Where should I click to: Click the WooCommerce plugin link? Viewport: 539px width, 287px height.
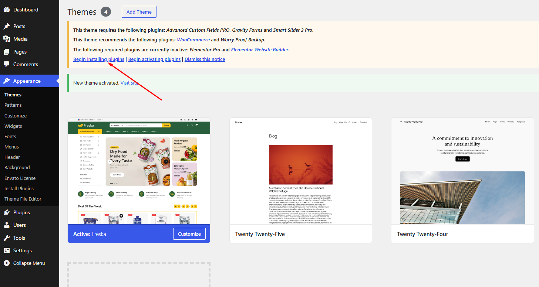[193, 40]
